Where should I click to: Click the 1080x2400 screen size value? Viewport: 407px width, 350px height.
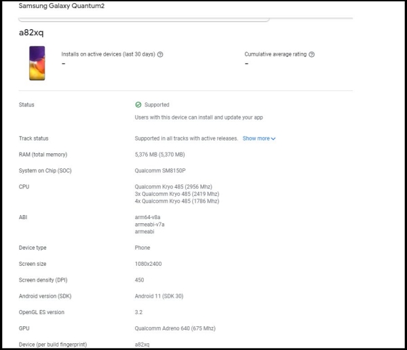click(x=148, y=264)
